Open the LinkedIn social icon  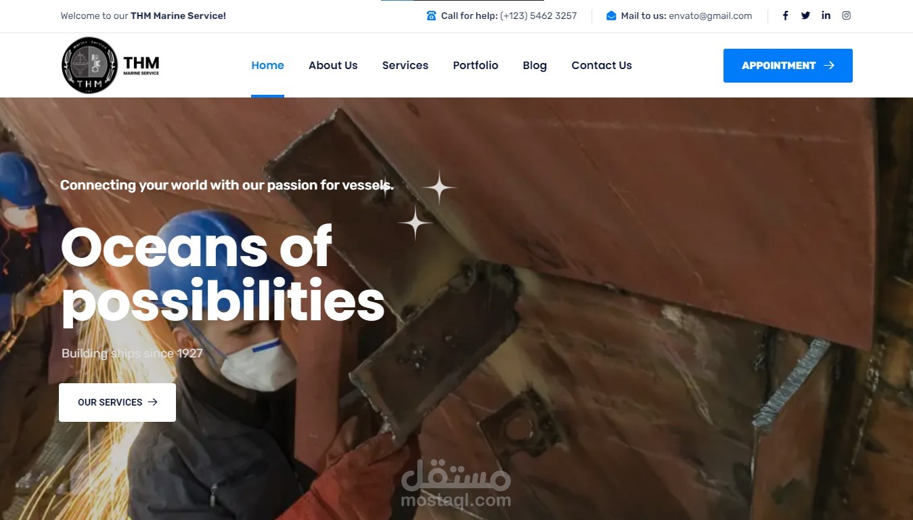(826, 16)
